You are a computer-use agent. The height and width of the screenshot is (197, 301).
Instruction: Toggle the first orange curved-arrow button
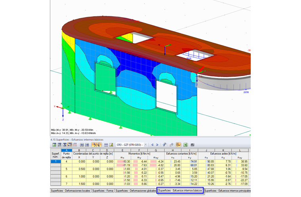click(x=94, y=145)
